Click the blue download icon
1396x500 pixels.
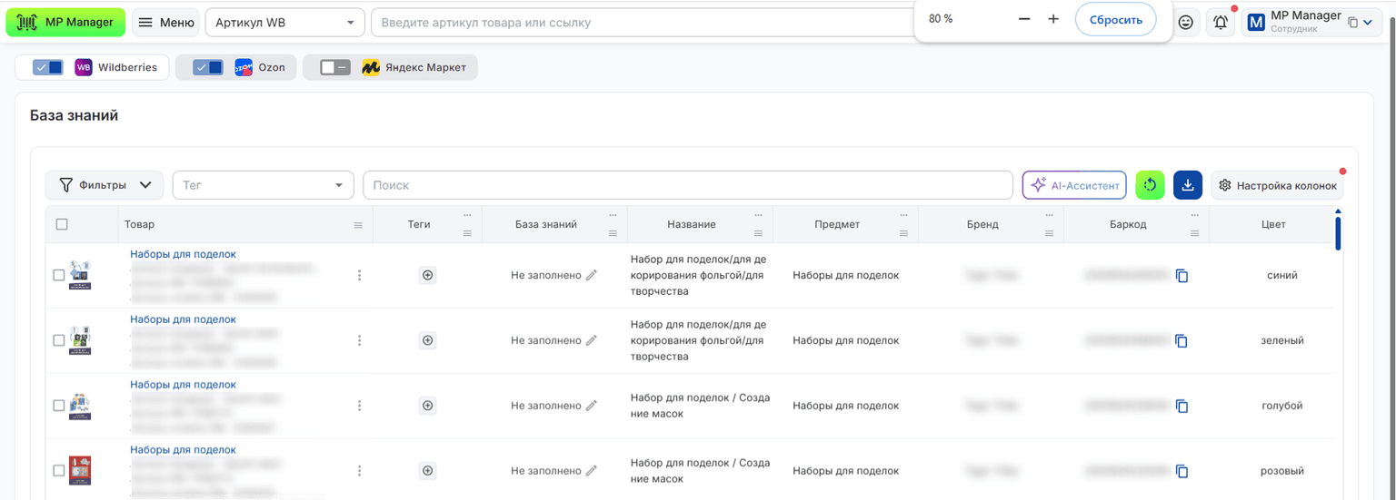pyautogui.click(x=1188, y=185)
